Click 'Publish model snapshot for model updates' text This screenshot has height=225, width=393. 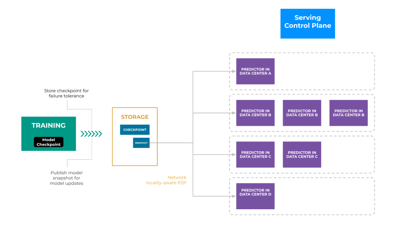(x=66, y=178)
